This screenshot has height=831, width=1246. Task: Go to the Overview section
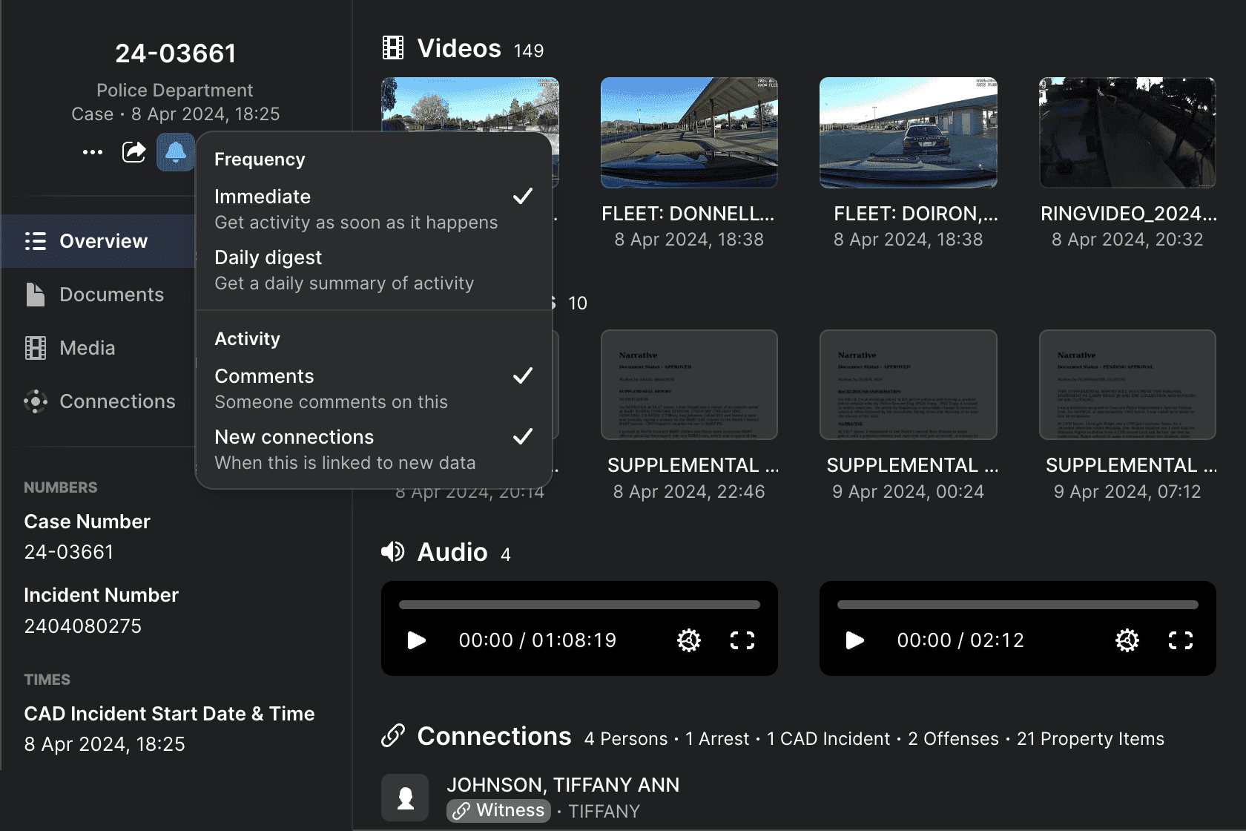tap(102, 241)
